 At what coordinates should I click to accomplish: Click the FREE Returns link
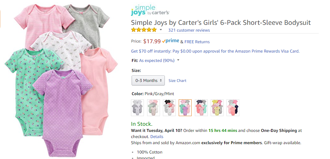197,42
